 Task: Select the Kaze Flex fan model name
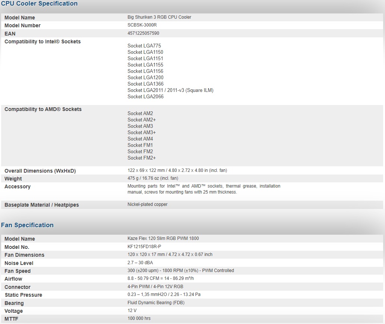[x=163, y=238]
